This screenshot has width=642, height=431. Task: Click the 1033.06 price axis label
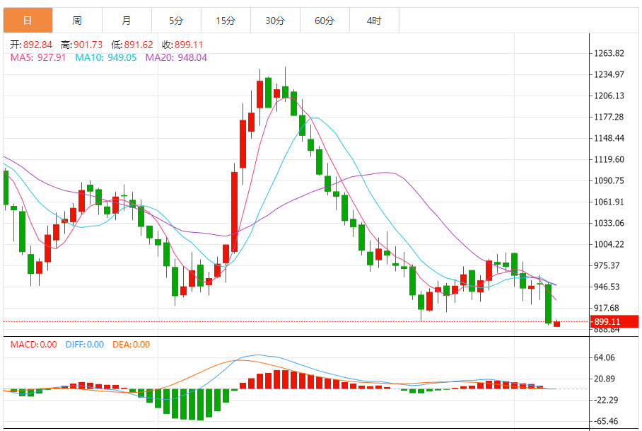pyautogui.click(x=609, y=223)
